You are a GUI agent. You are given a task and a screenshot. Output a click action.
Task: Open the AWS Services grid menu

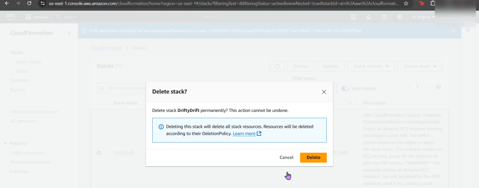click(x=29, y=17)
